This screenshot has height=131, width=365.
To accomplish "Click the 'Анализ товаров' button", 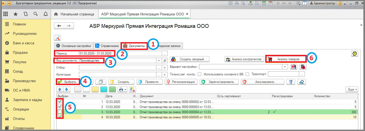I will (286, 59).
